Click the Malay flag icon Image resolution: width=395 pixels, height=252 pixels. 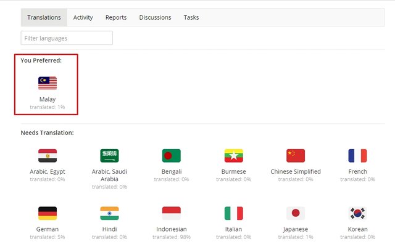(x=48, y=83)
